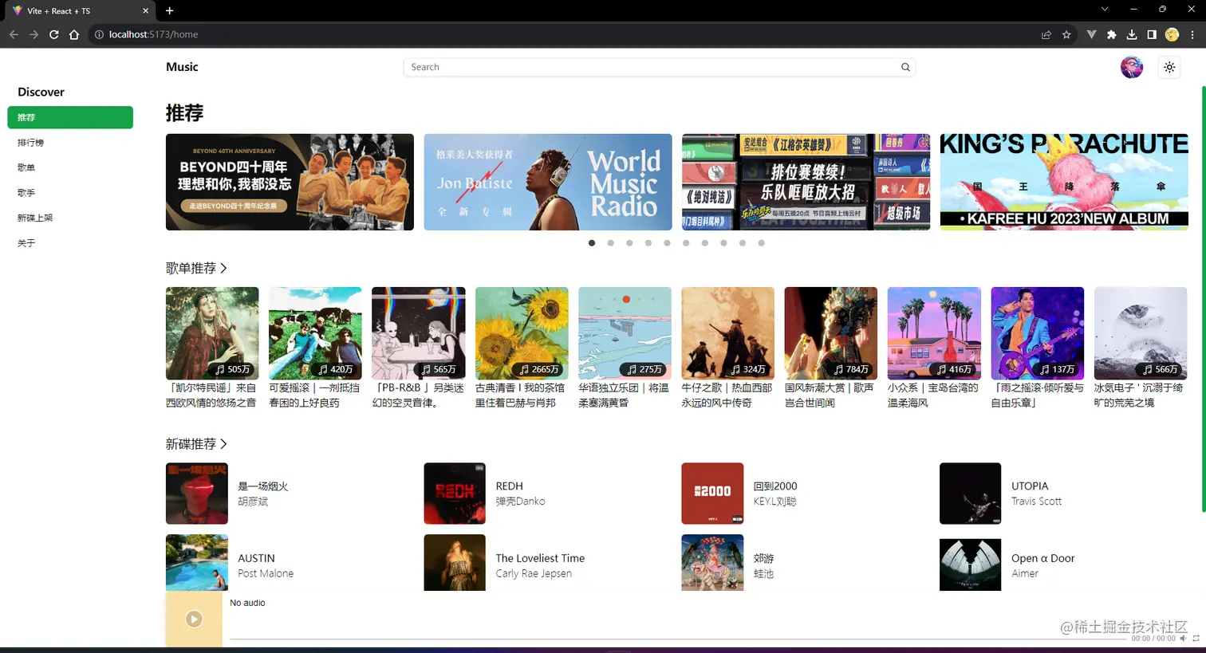Select the seventh carousel indicator dot
Image resolution: width=1206 pixels, height=653 pixels.
[x=704, y=243]
